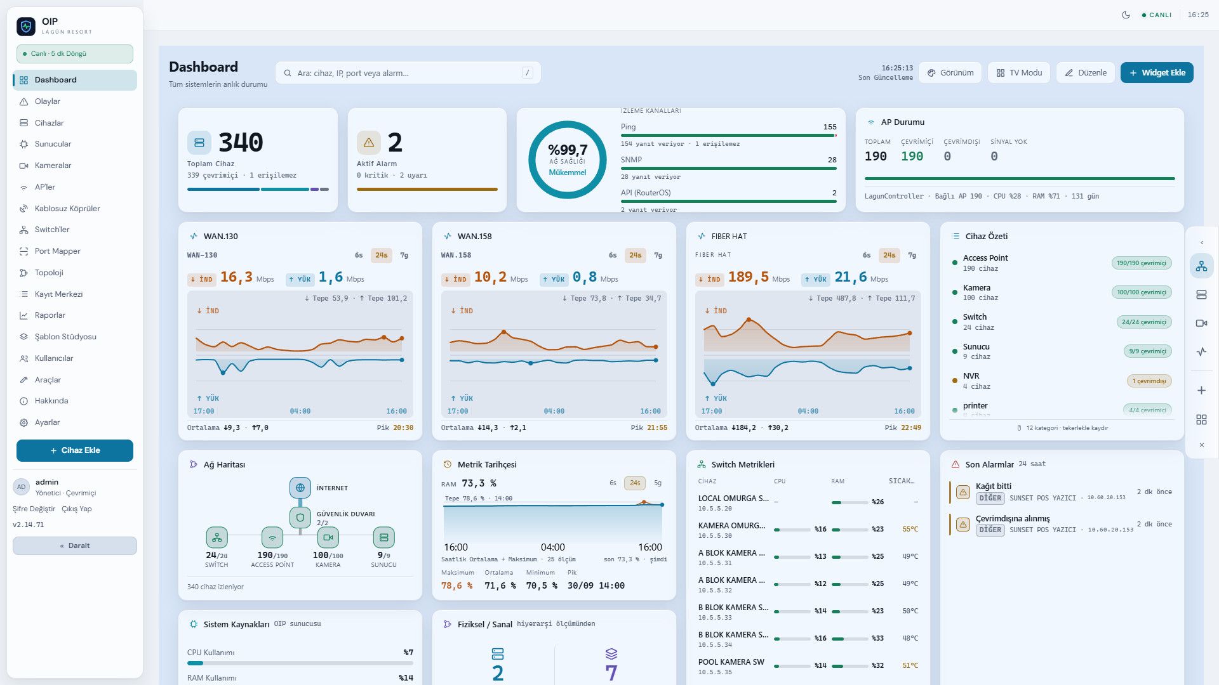Screen dimensions: 1219x685
Task: Click the activity pulse icon in right rail
Action: (x=1201, y=351)
